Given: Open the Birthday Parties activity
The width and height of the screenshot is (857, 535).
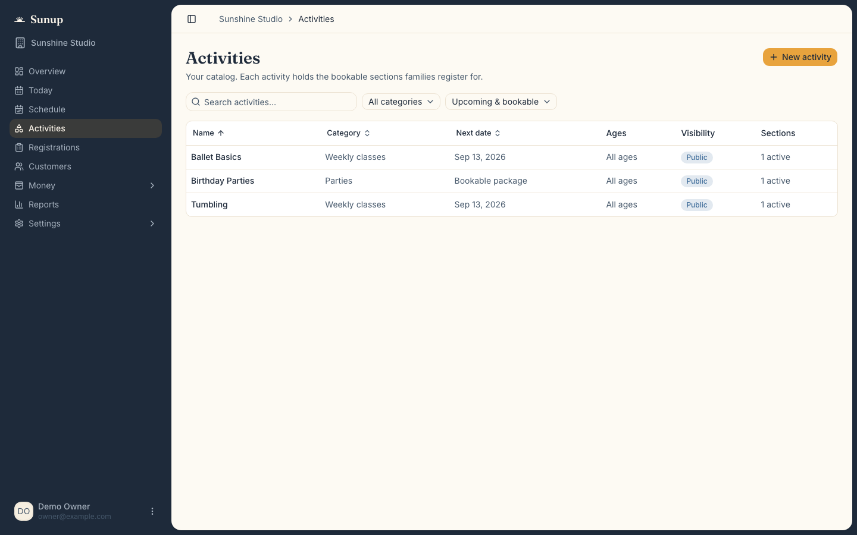Looking at the screenshot, I should coord(223,181).
